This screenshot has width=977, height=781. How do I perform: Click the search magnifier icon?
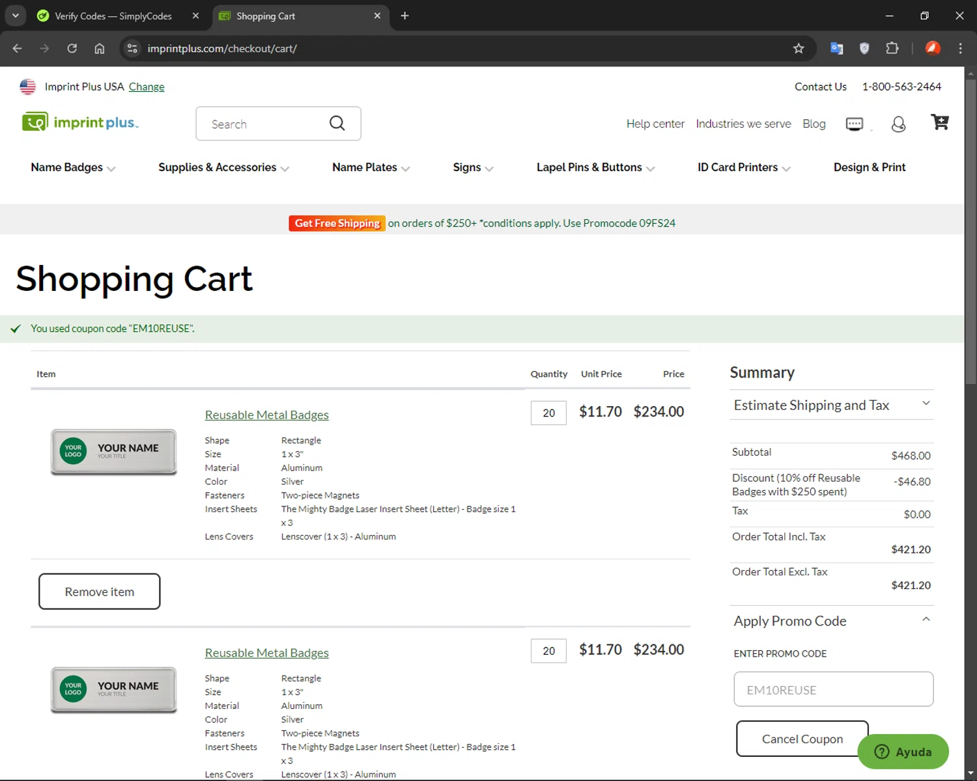(337, 123)
